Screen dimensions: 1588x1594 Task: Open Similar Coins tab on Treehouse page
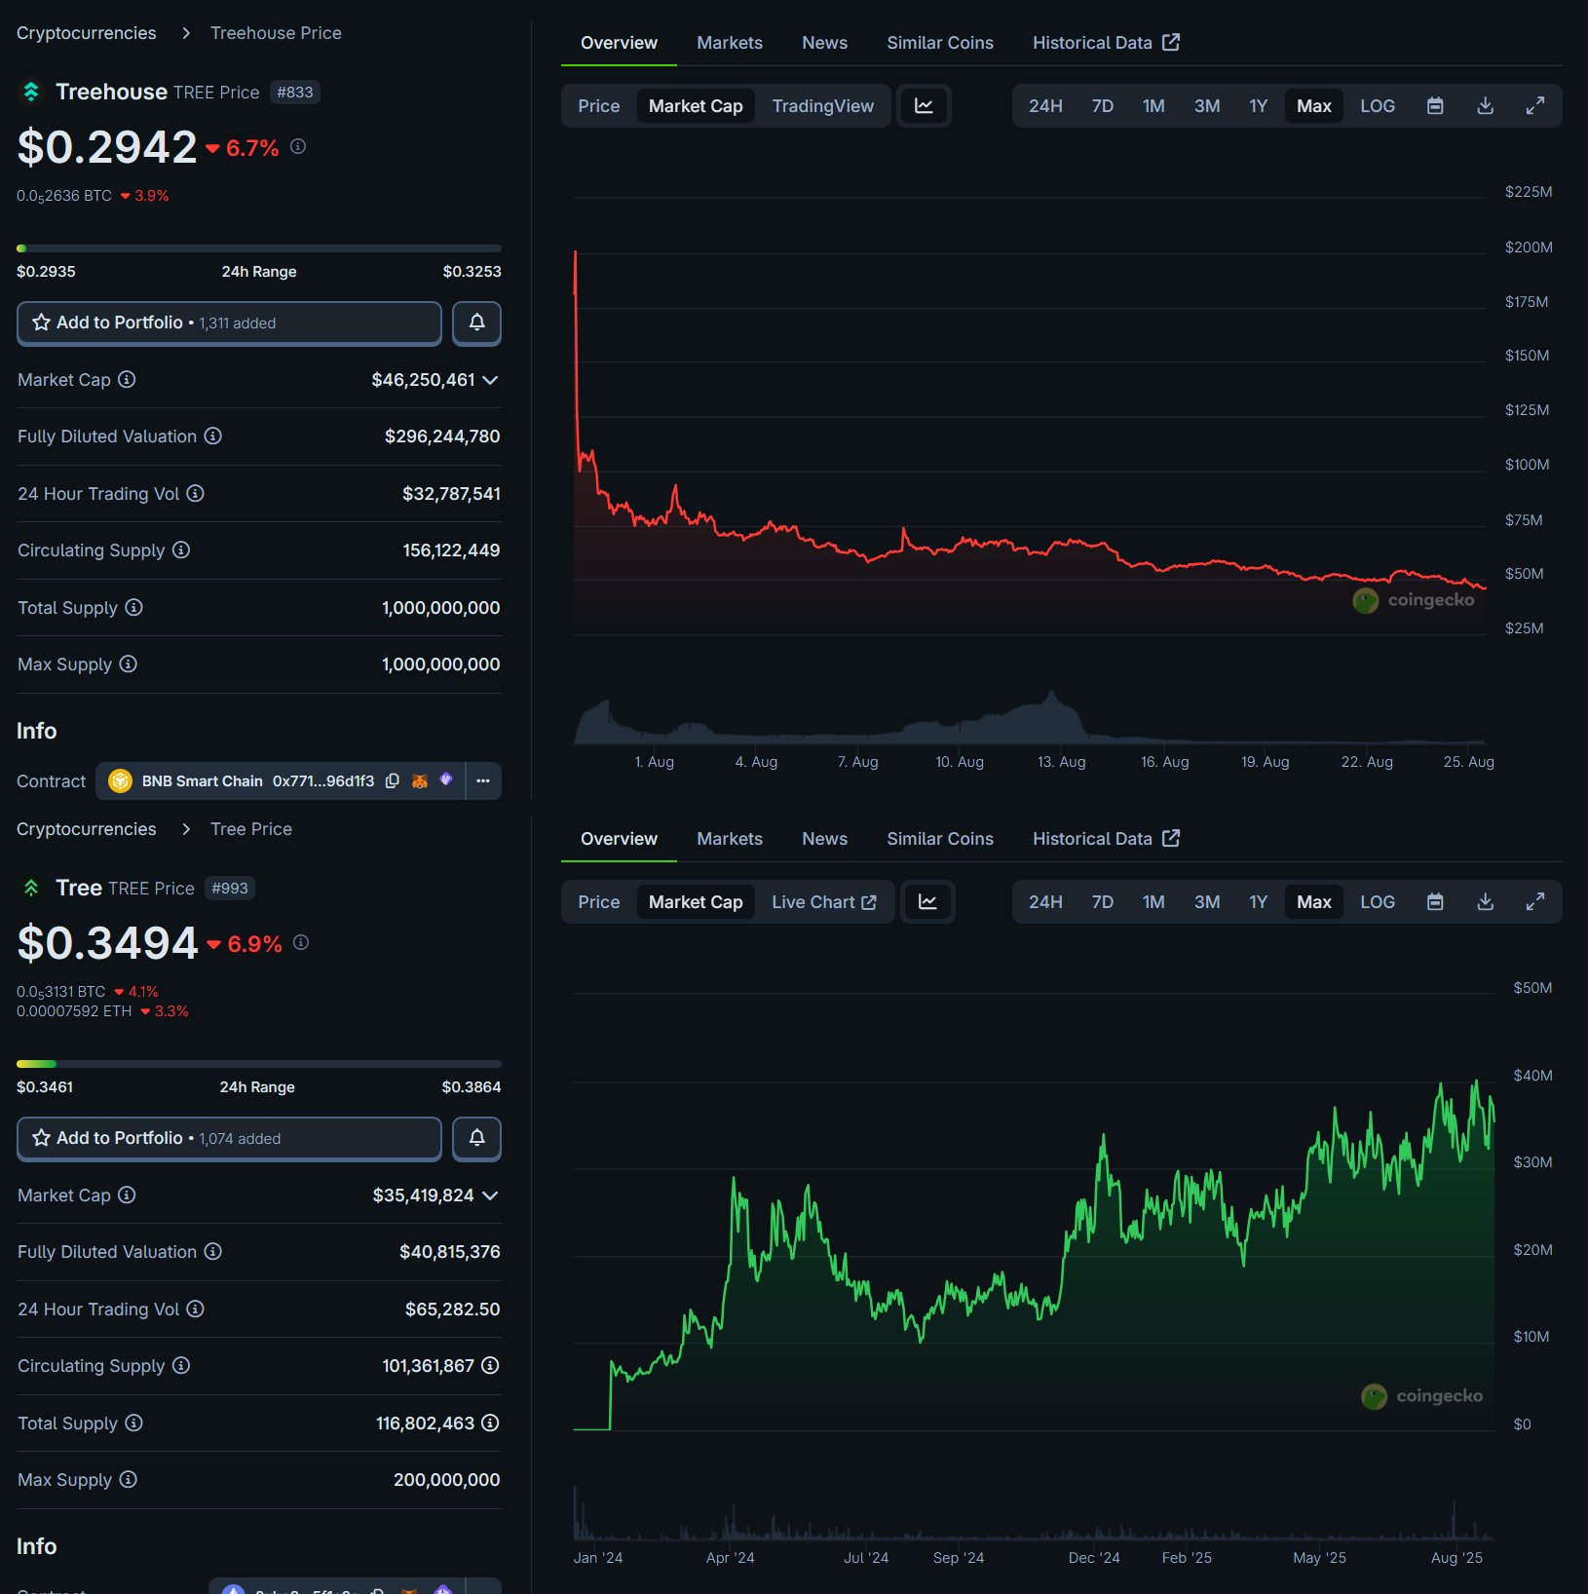click(940, 43)
